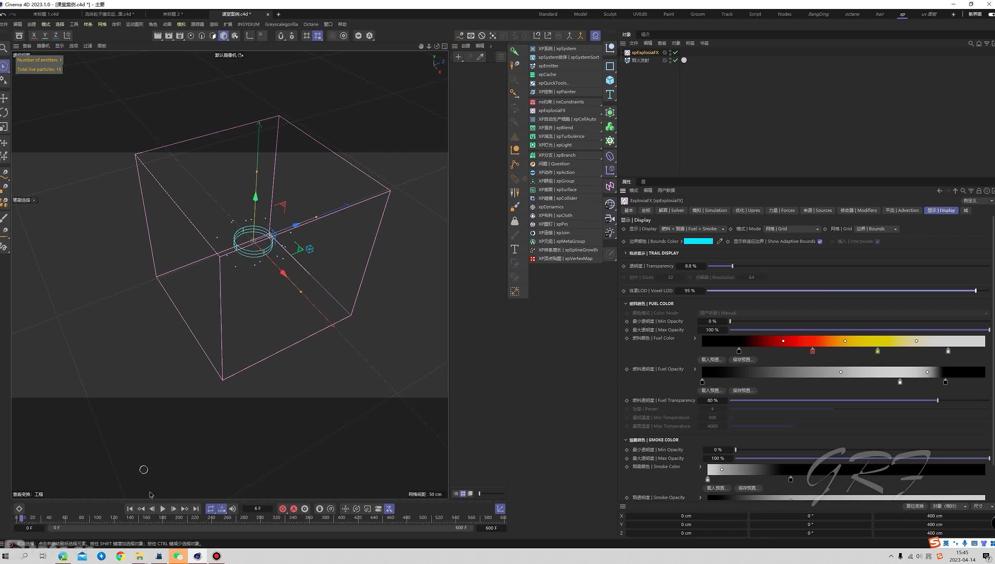Viewport: 995px width, 564px height.
Task: Click the render view clapperboard icon
Action: tap(157, 36)
